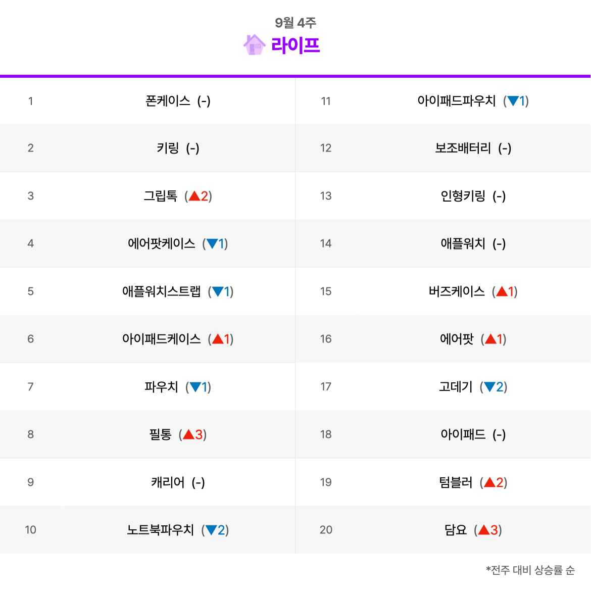Open the 애플워치스트랩 keyword
This screenshot has height=591, width=591.
161,291
